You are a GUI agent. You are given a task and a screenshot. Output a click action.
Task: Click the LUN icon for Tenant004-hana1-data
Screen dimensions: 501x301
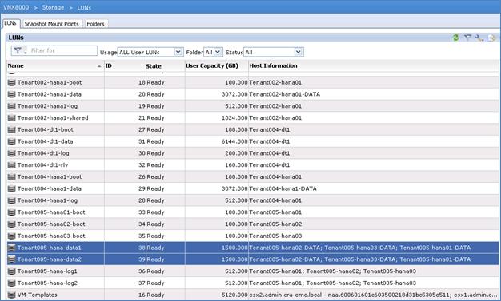(11, 188)
